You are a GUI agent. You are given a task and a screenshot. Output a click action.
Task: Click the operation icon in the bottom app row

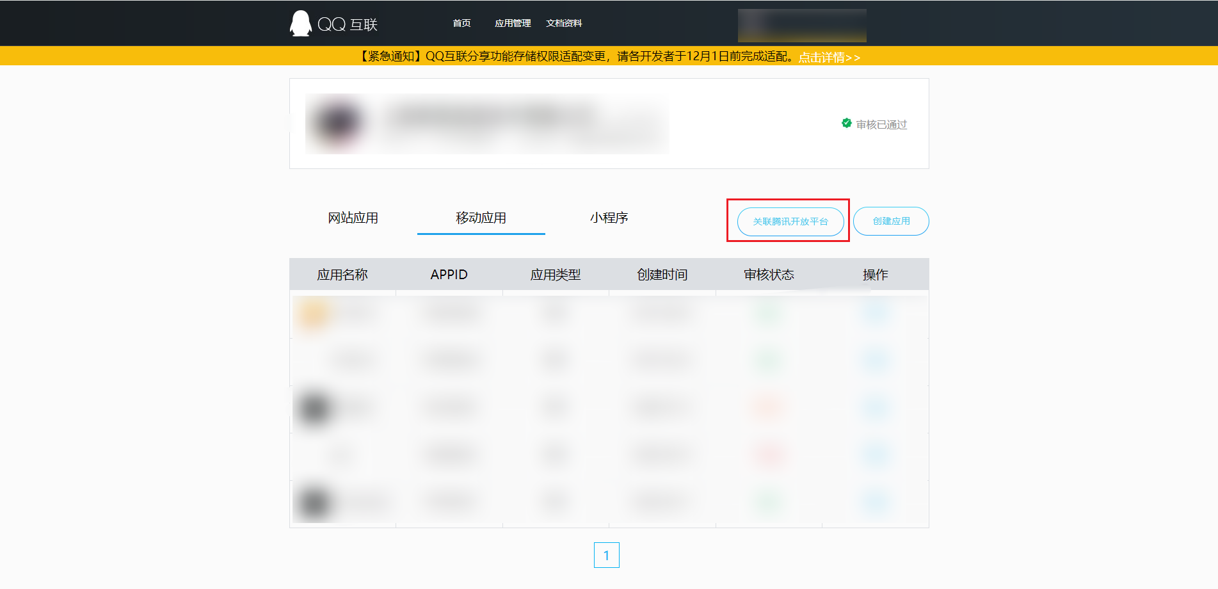(x=876, y=502)
